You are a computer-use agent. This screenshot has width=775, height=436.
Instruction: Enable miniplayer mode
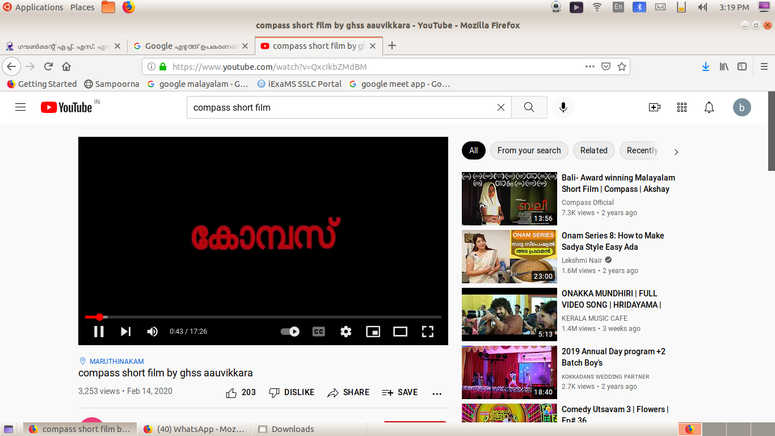click(x=373, y=332)
